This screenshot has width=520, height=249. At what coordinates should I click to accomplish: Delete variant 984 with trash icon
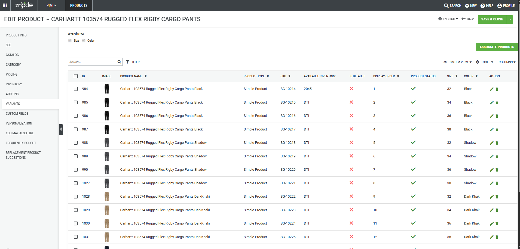tap(497, 89)
